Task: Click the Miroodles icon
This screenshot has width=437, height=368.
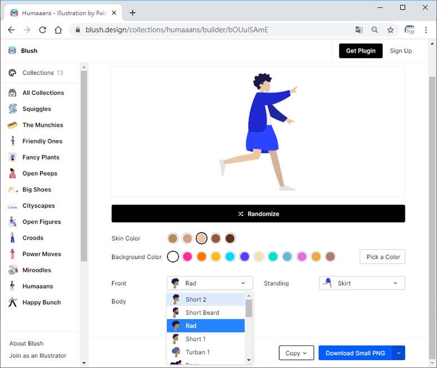Action: point(12,270)
